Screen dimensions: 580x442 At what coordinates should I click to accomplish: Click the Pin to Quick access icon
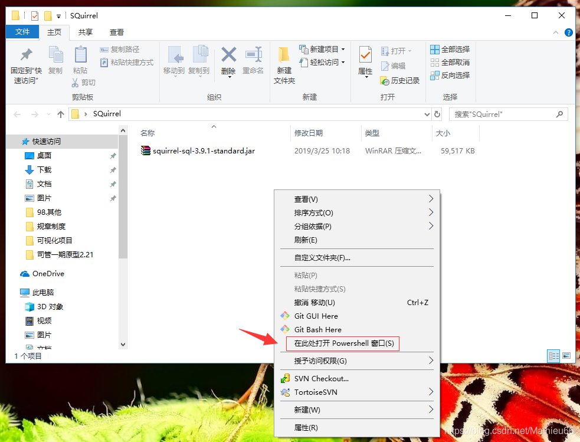(x=26, y=55)
